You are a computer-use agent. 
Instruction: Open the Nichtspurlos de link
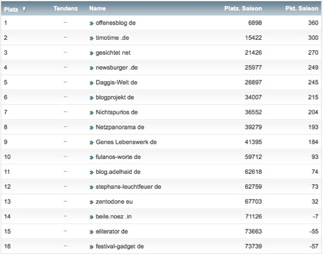(117, 112)
